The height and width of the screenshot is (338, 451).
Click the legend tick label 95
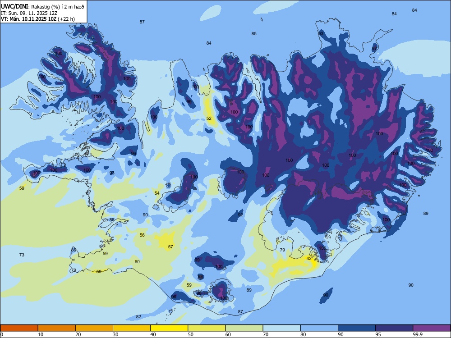tap(378, 334)
